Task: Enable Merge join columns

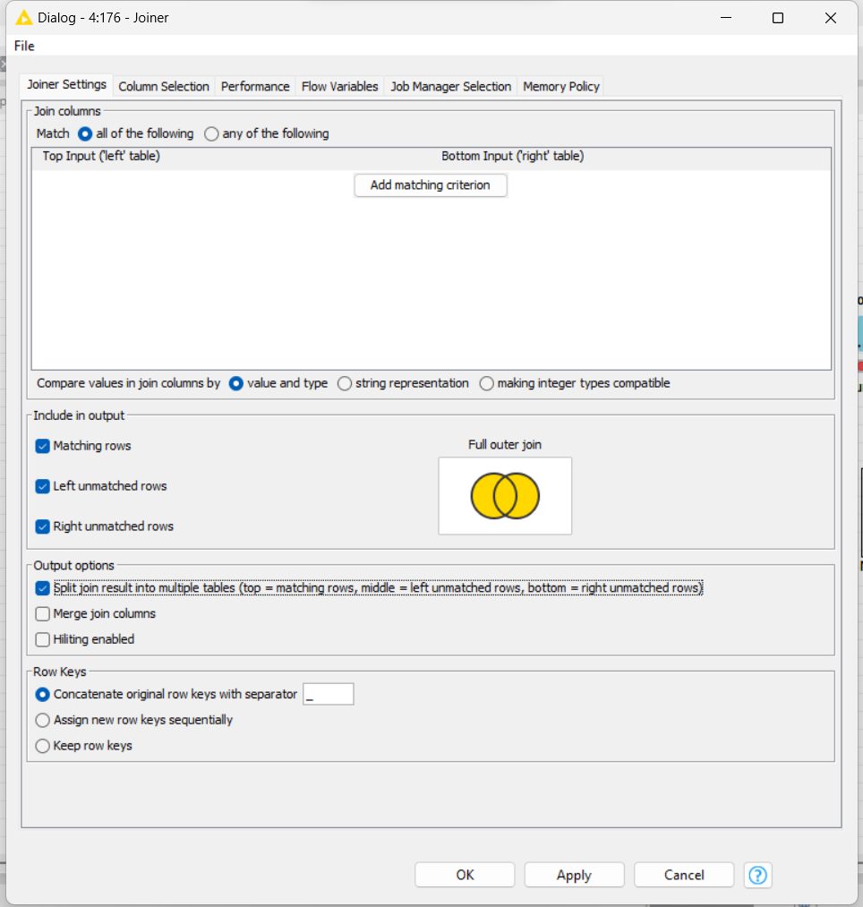Action: coord(42,613)
